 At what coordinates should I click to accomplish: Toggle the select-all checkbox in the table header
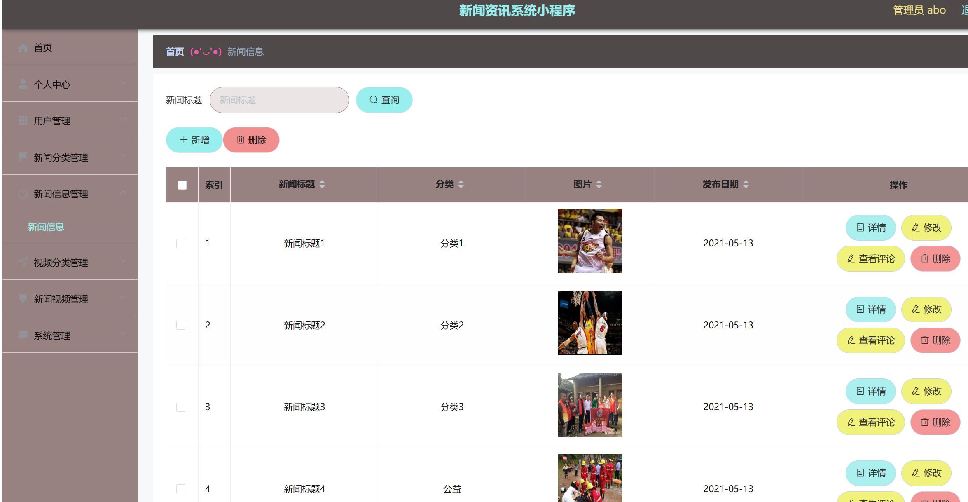point(182,185)
